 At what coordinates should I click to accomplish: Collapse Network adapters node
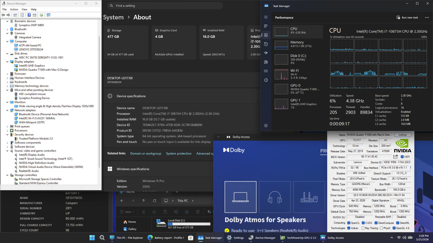7,110
